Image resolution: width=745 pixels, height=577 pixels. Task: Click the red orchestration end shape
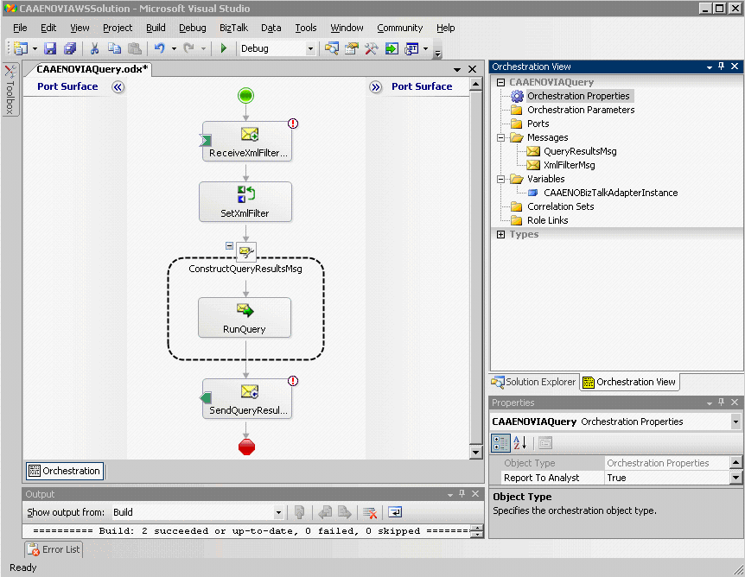[246, 447]
